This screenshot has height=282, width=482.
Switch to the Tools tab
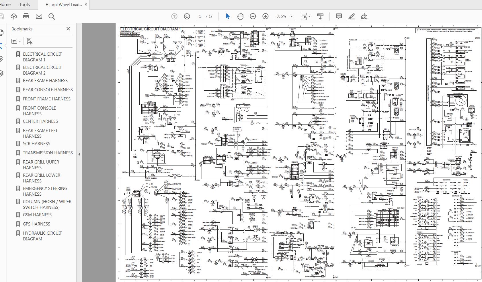coord(24,4)
